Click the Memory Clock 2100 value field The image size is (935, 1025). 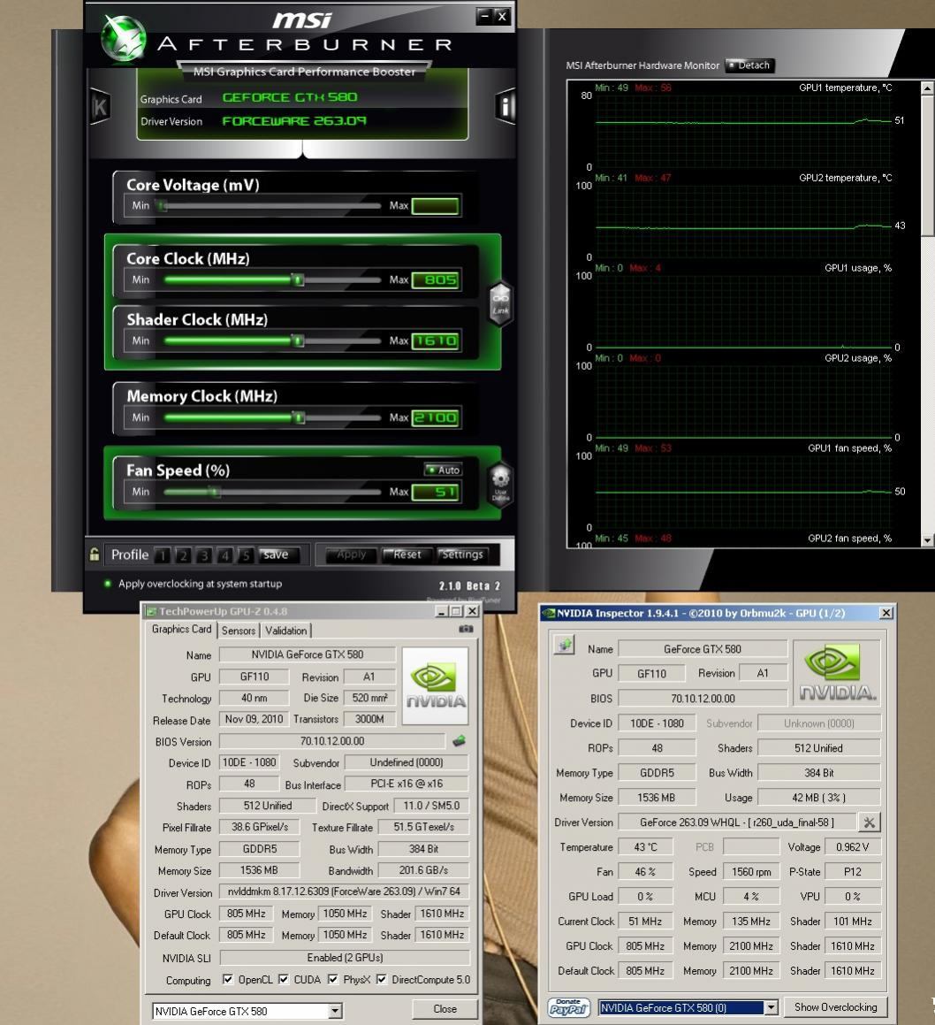coord(435,417)
